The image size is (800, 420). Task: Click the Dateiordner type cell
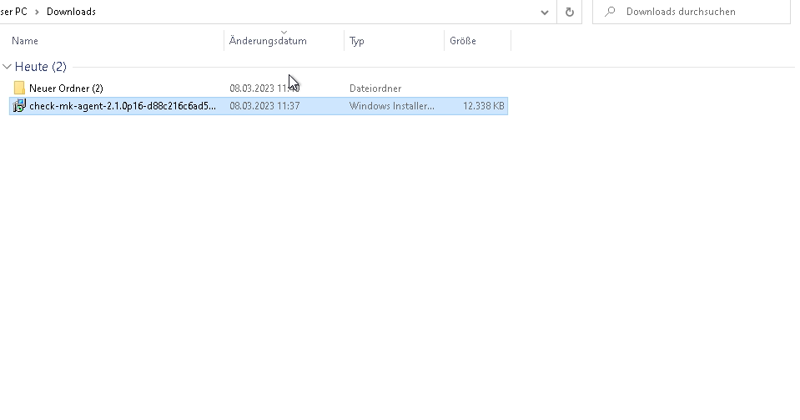[x=375, y=89]
